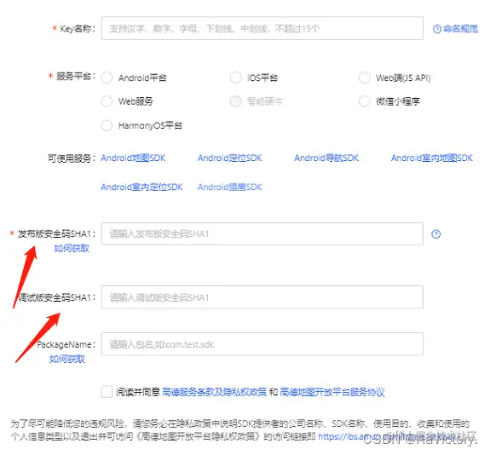Select the HarmonyOS平台 radio button
Screen dimensions: 490x455
(x=107, y=125)
